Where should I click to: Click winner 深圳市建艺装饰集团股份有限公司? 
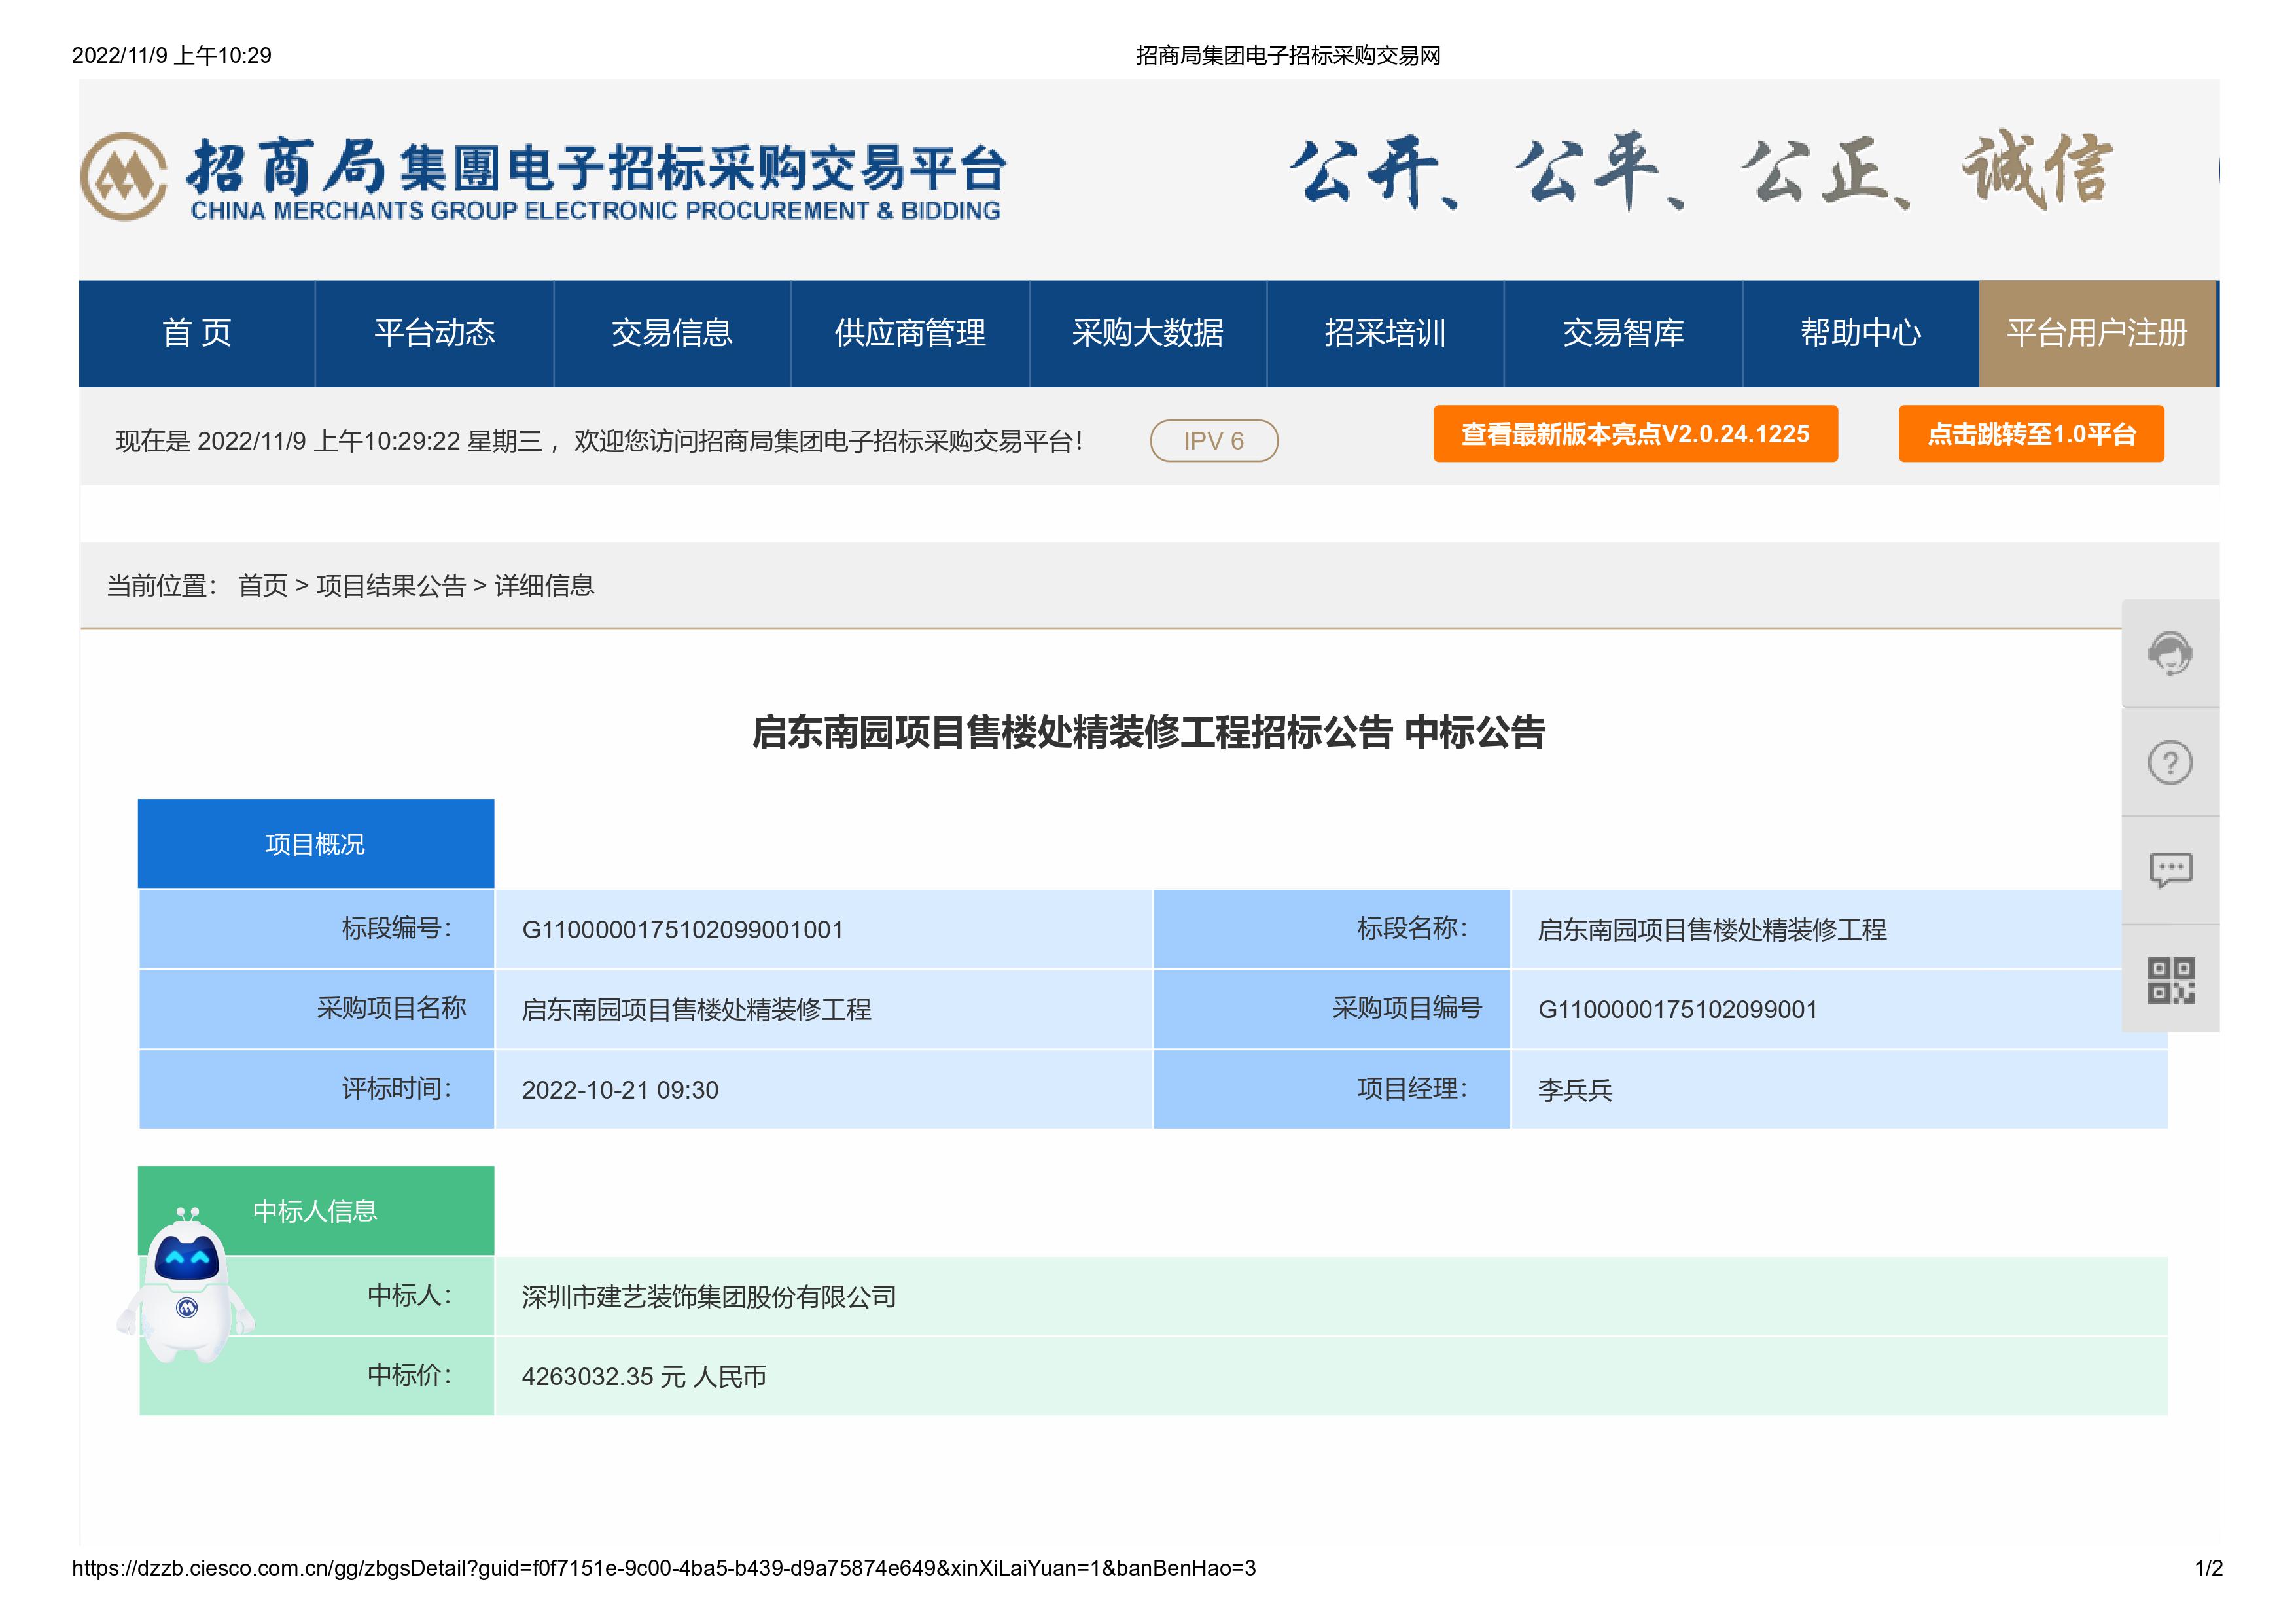(x=709, y=1297)
